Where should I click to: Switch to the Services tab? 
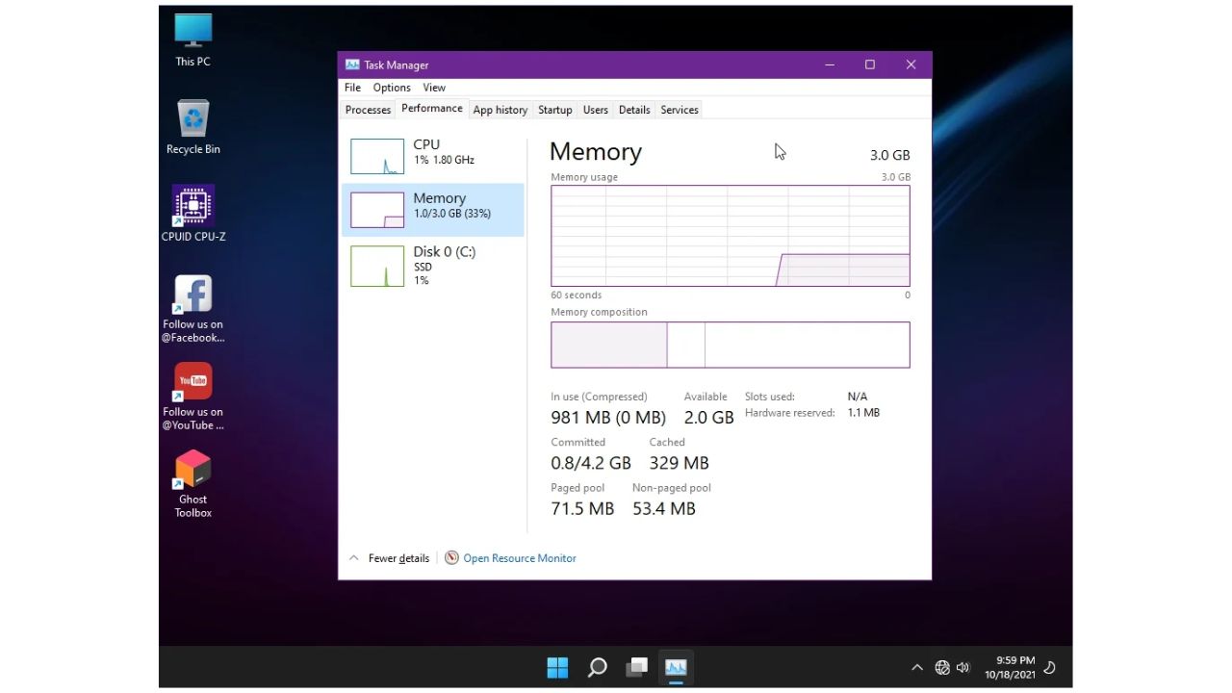[679, 109]
